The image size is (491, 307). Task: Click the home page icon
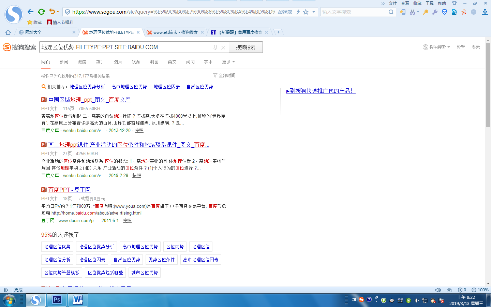[8, 32]
